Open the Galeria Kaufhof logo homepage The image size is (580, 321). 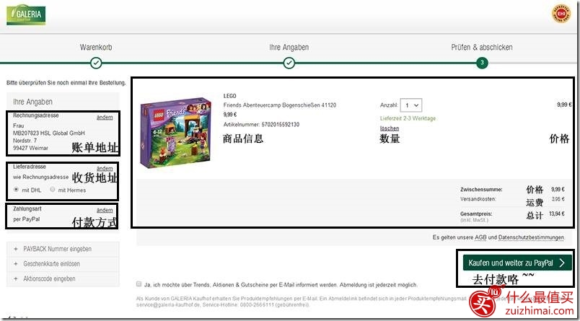point(26,15)
